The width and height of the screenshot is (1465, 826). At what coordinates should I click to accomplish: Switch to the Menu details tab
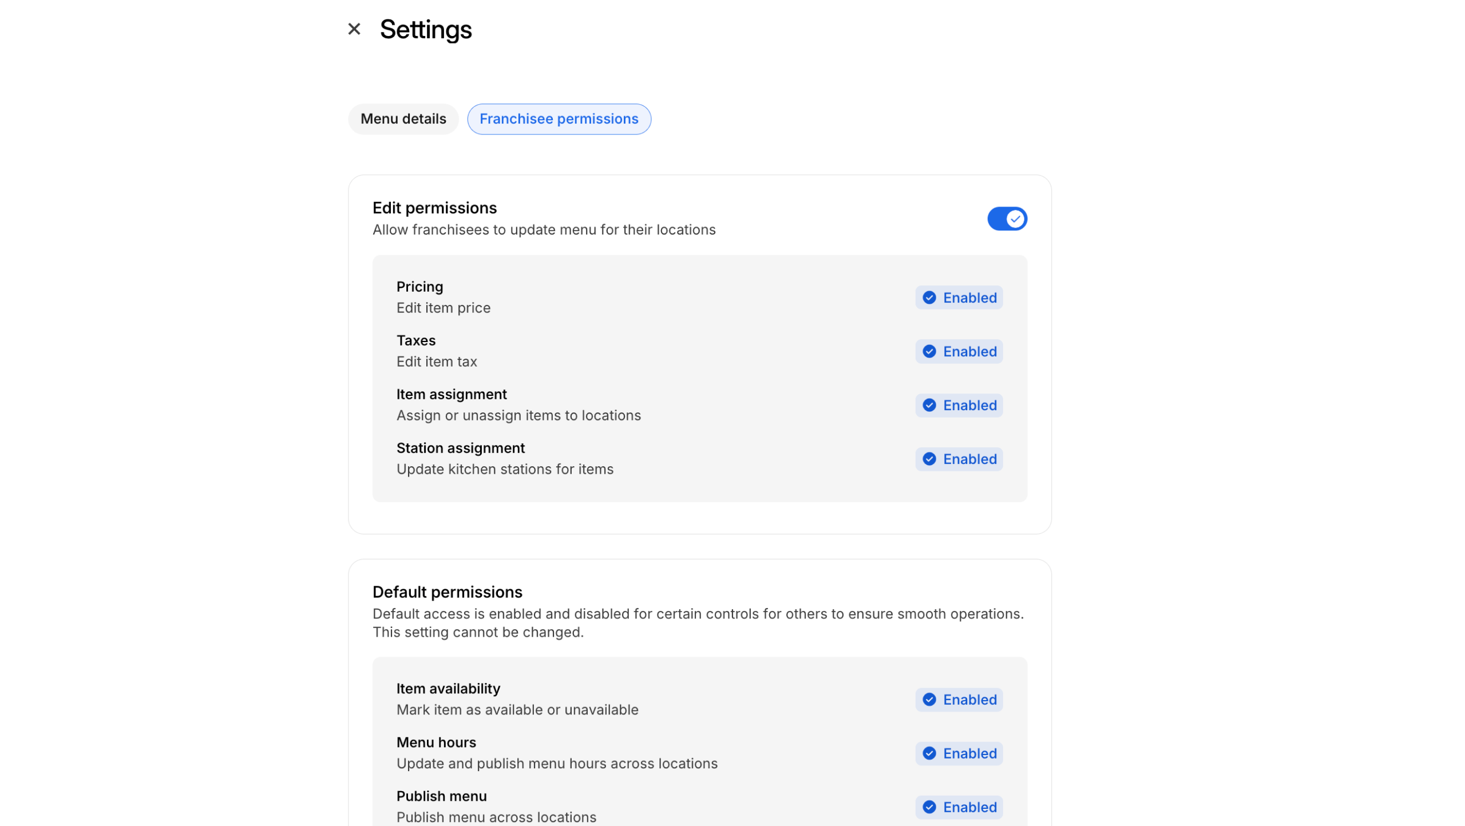coord(403,119)
